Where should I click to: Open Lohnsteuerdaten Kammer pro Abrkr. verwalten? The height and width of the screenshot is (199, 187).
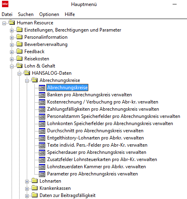click(96, 167)
